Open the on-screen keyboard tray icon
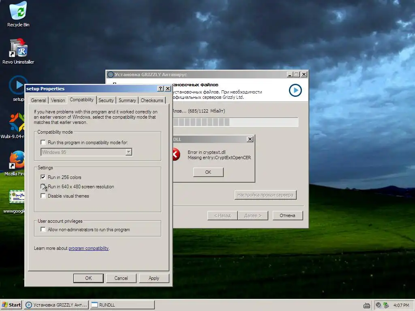The height and width of the screenshot is (311, 415). tap(366, 305)
